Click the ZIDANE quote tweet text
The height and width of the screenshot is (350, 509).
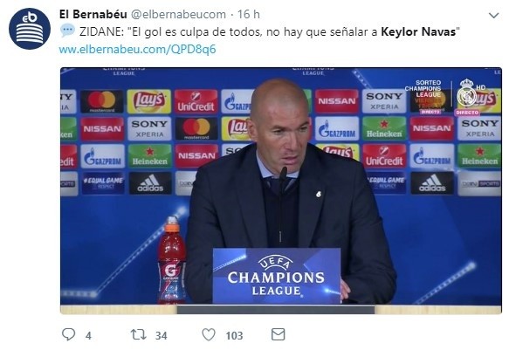click(270, 31)
